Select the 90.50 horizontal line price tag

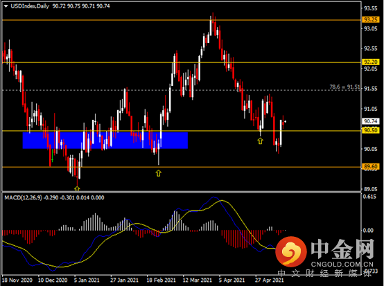point(371,130)
